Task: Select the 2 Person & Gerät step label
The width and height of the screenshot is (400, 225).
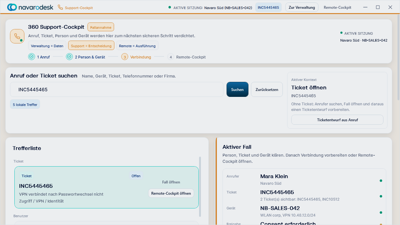Action: [x=90, y=57]
